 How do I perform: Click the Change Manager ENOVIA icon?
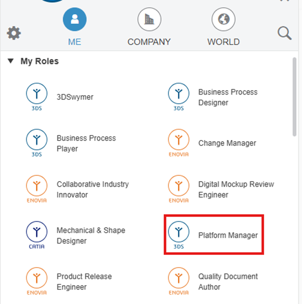(x=179, y=143)
